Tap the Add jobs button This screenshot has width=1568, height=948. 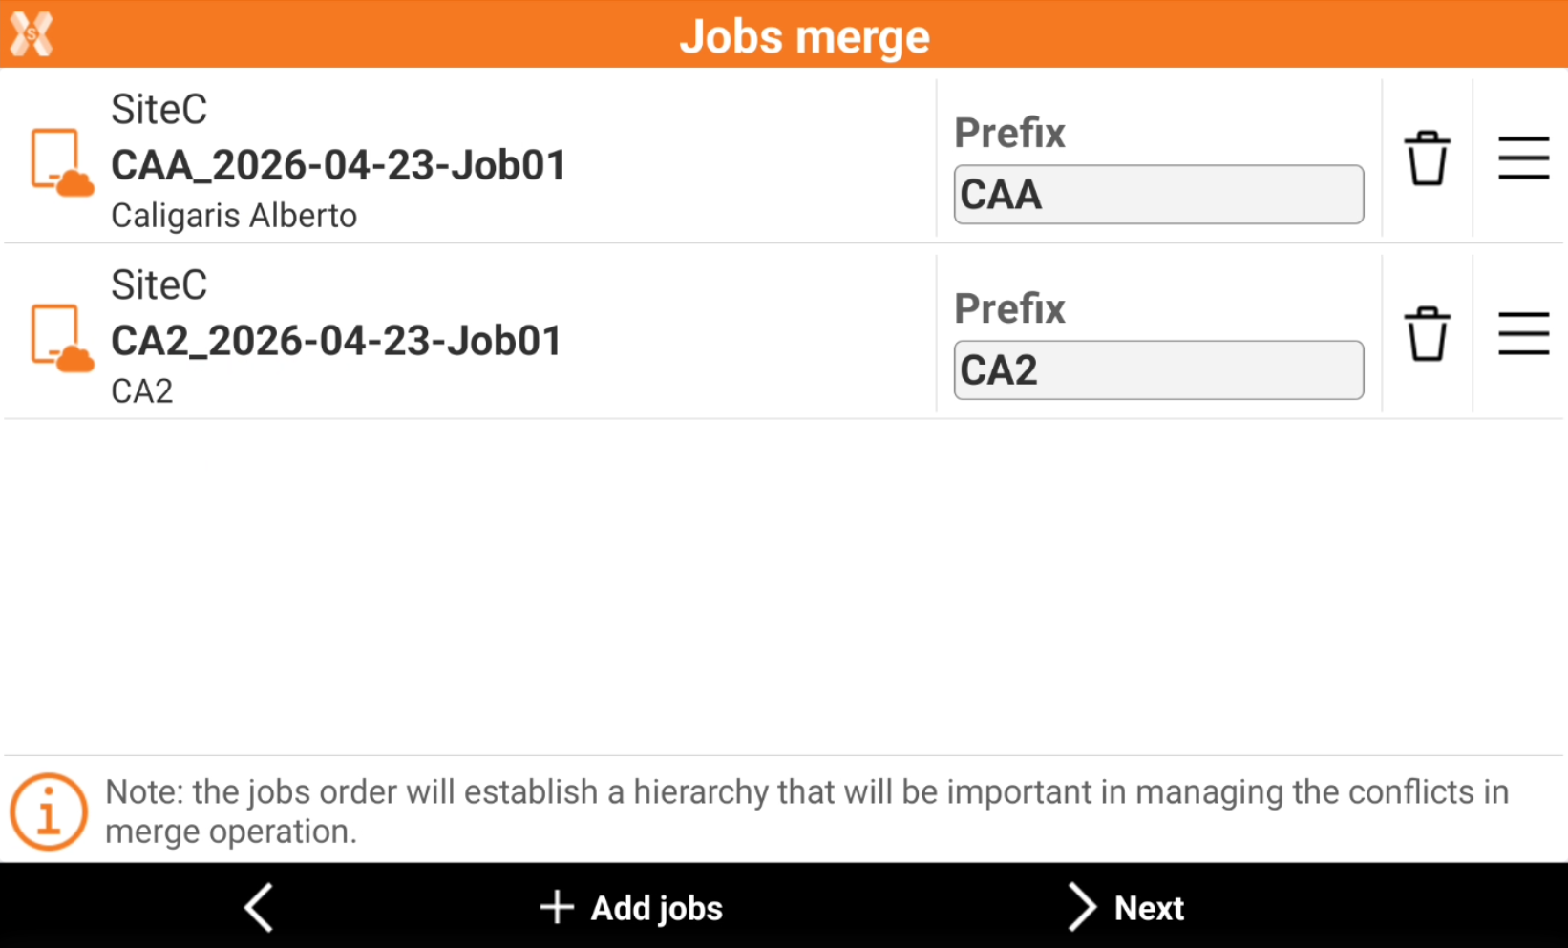[631, 907]
